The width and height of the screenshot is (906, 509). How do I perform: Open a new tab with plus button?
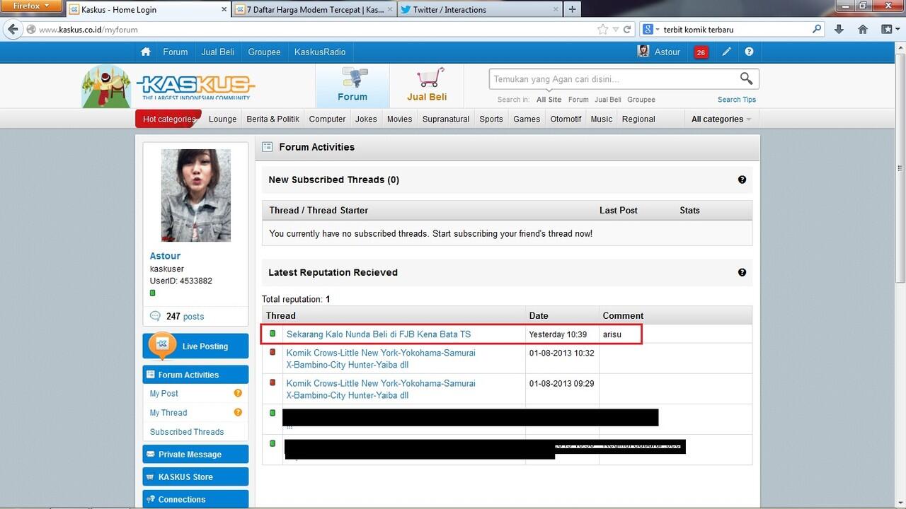pyautogui.click(x=572, y=9)
